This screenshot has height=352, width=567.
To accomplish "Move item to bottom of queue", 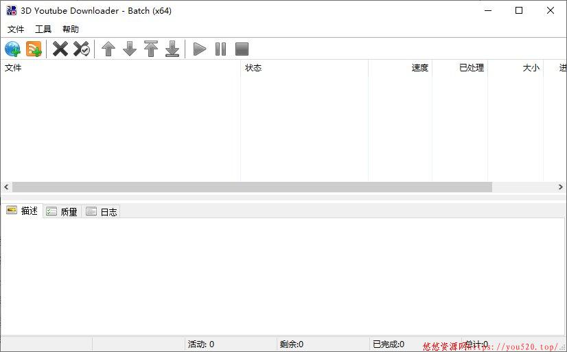I will click(x=172, y=49).
